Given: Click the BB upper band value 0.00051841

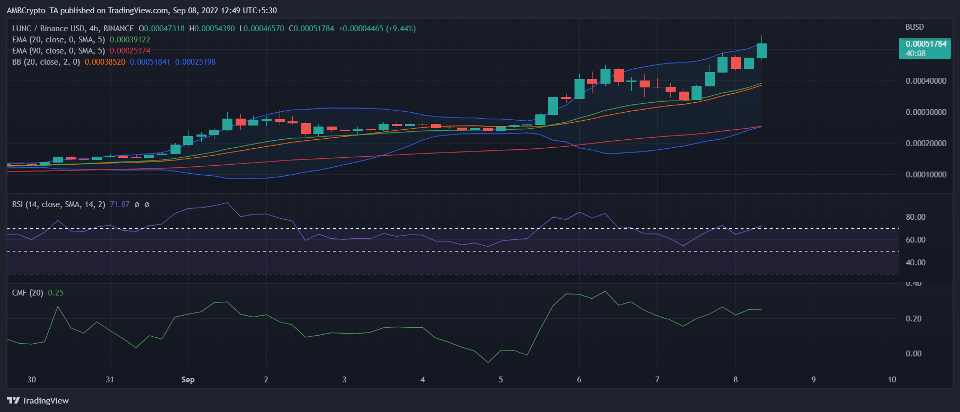Looking at the screenshot, I should tap(150, 62).
